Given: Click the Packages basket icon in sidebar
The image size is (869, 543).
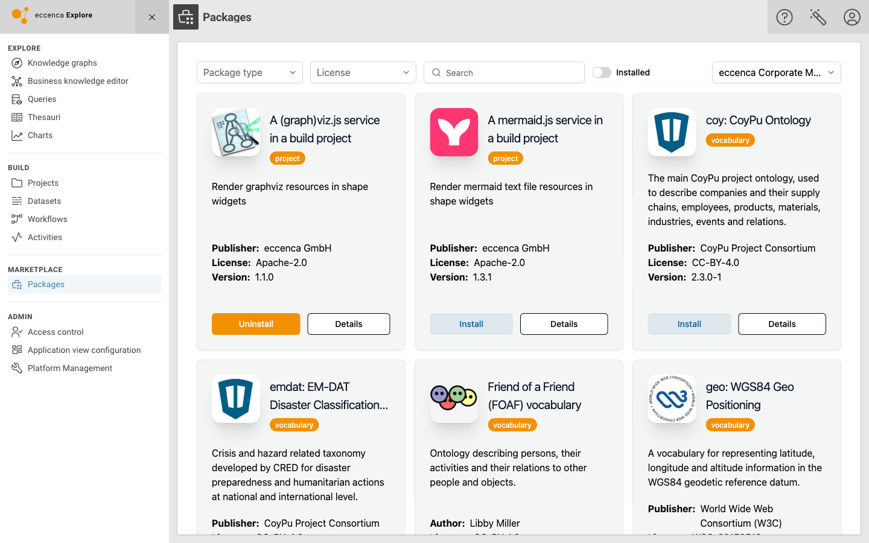Looking at the screenshot, I should pos(17,284).
